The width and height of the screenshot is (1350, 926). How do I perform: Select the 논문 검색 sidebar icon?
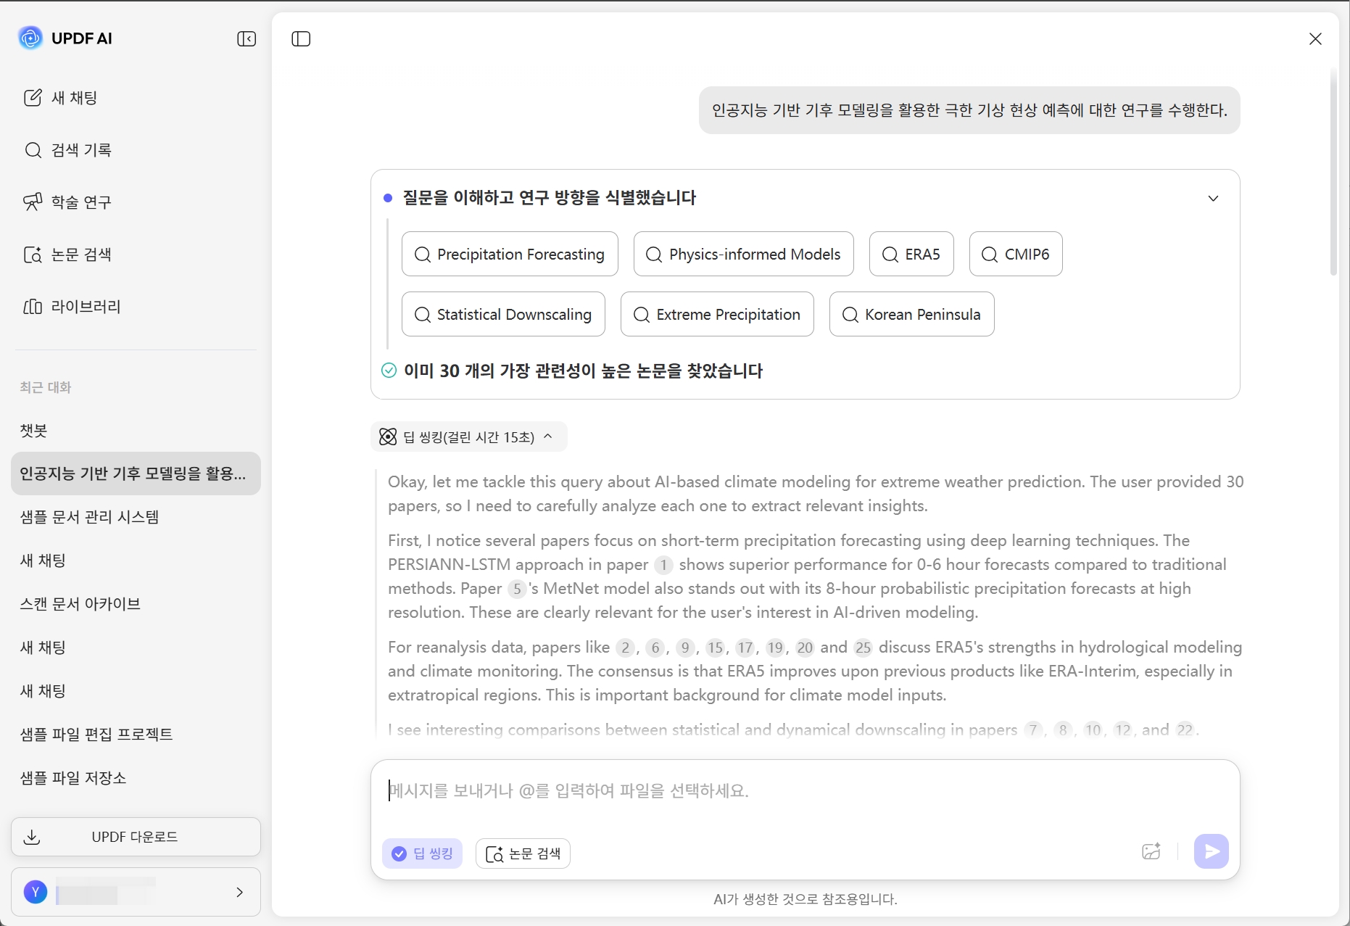tap(33, 255)
